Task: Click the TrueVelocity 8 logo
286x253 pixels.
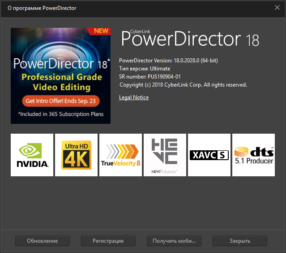Action: (120, 155)
